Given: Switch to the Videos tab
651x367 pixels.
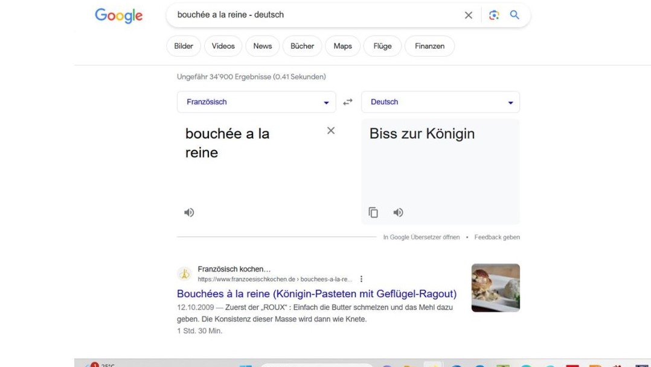Looking at the screenshot, I should tap(223, 46).
